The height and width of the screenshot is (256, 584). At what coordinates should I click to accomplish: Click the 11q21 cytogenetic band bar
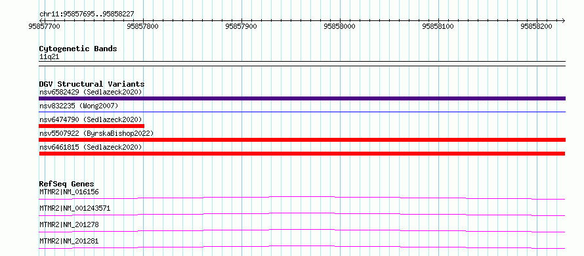(302, 64)
